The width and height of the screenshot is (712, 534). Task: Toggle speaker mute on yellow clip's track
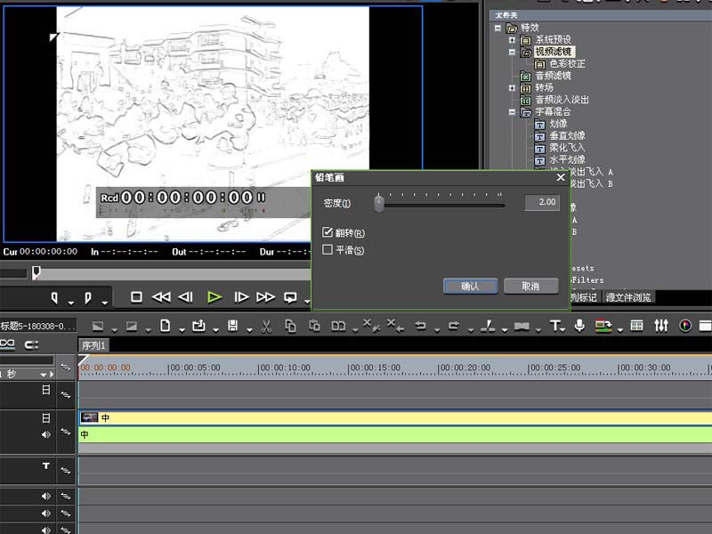click(x=46, y=435)
